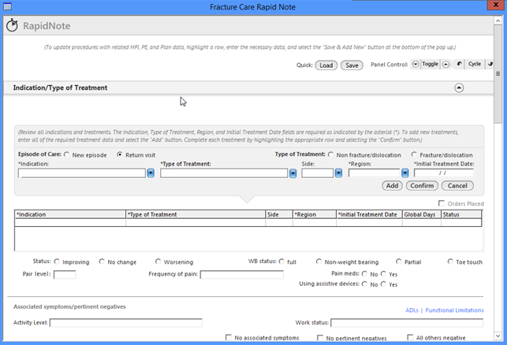Open the Type of Treatment dropdown arrow

[x=293, y=173]
